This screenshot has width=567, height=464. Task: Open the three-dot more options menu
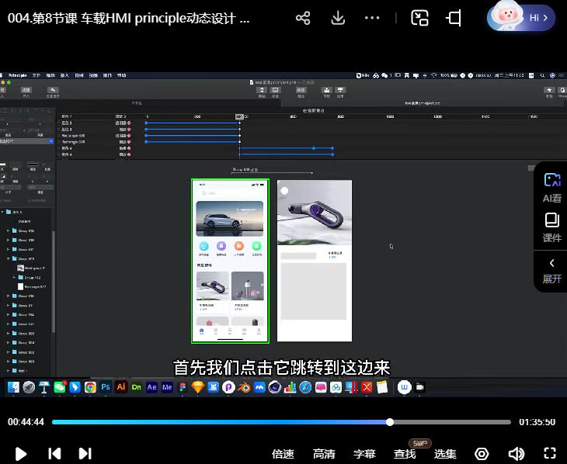(372, 18)
